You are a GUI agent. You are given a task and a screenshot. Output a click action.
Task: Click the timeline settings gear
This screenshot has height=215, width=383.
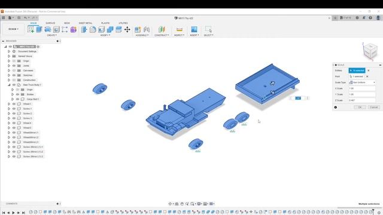[379, 213]
